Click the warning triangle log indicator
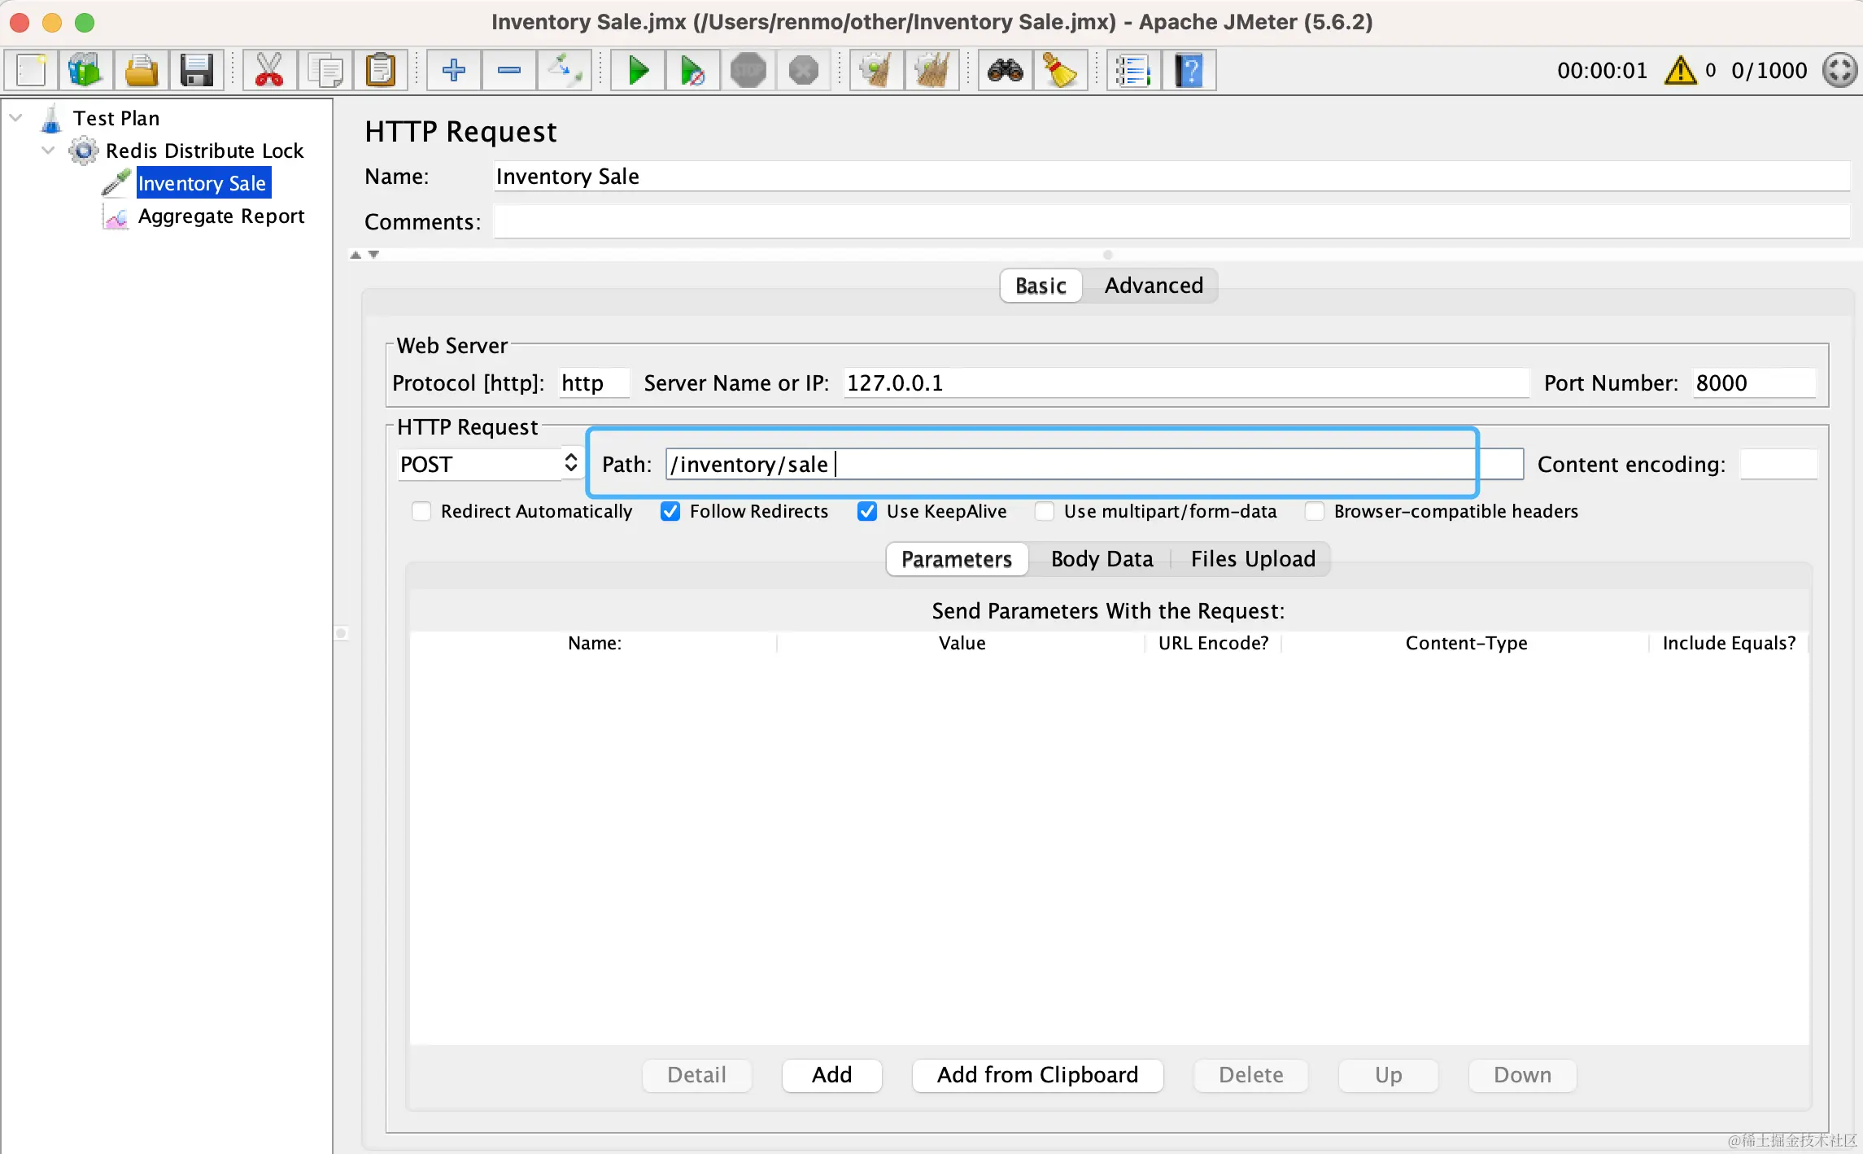The width and height of the screenshot is (1863, 1154). click(1681, 71)
